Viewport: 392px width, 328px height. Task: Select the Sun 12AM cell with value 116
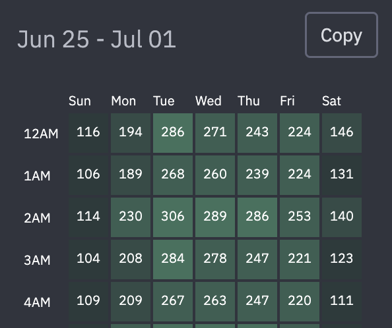point(88,133)
